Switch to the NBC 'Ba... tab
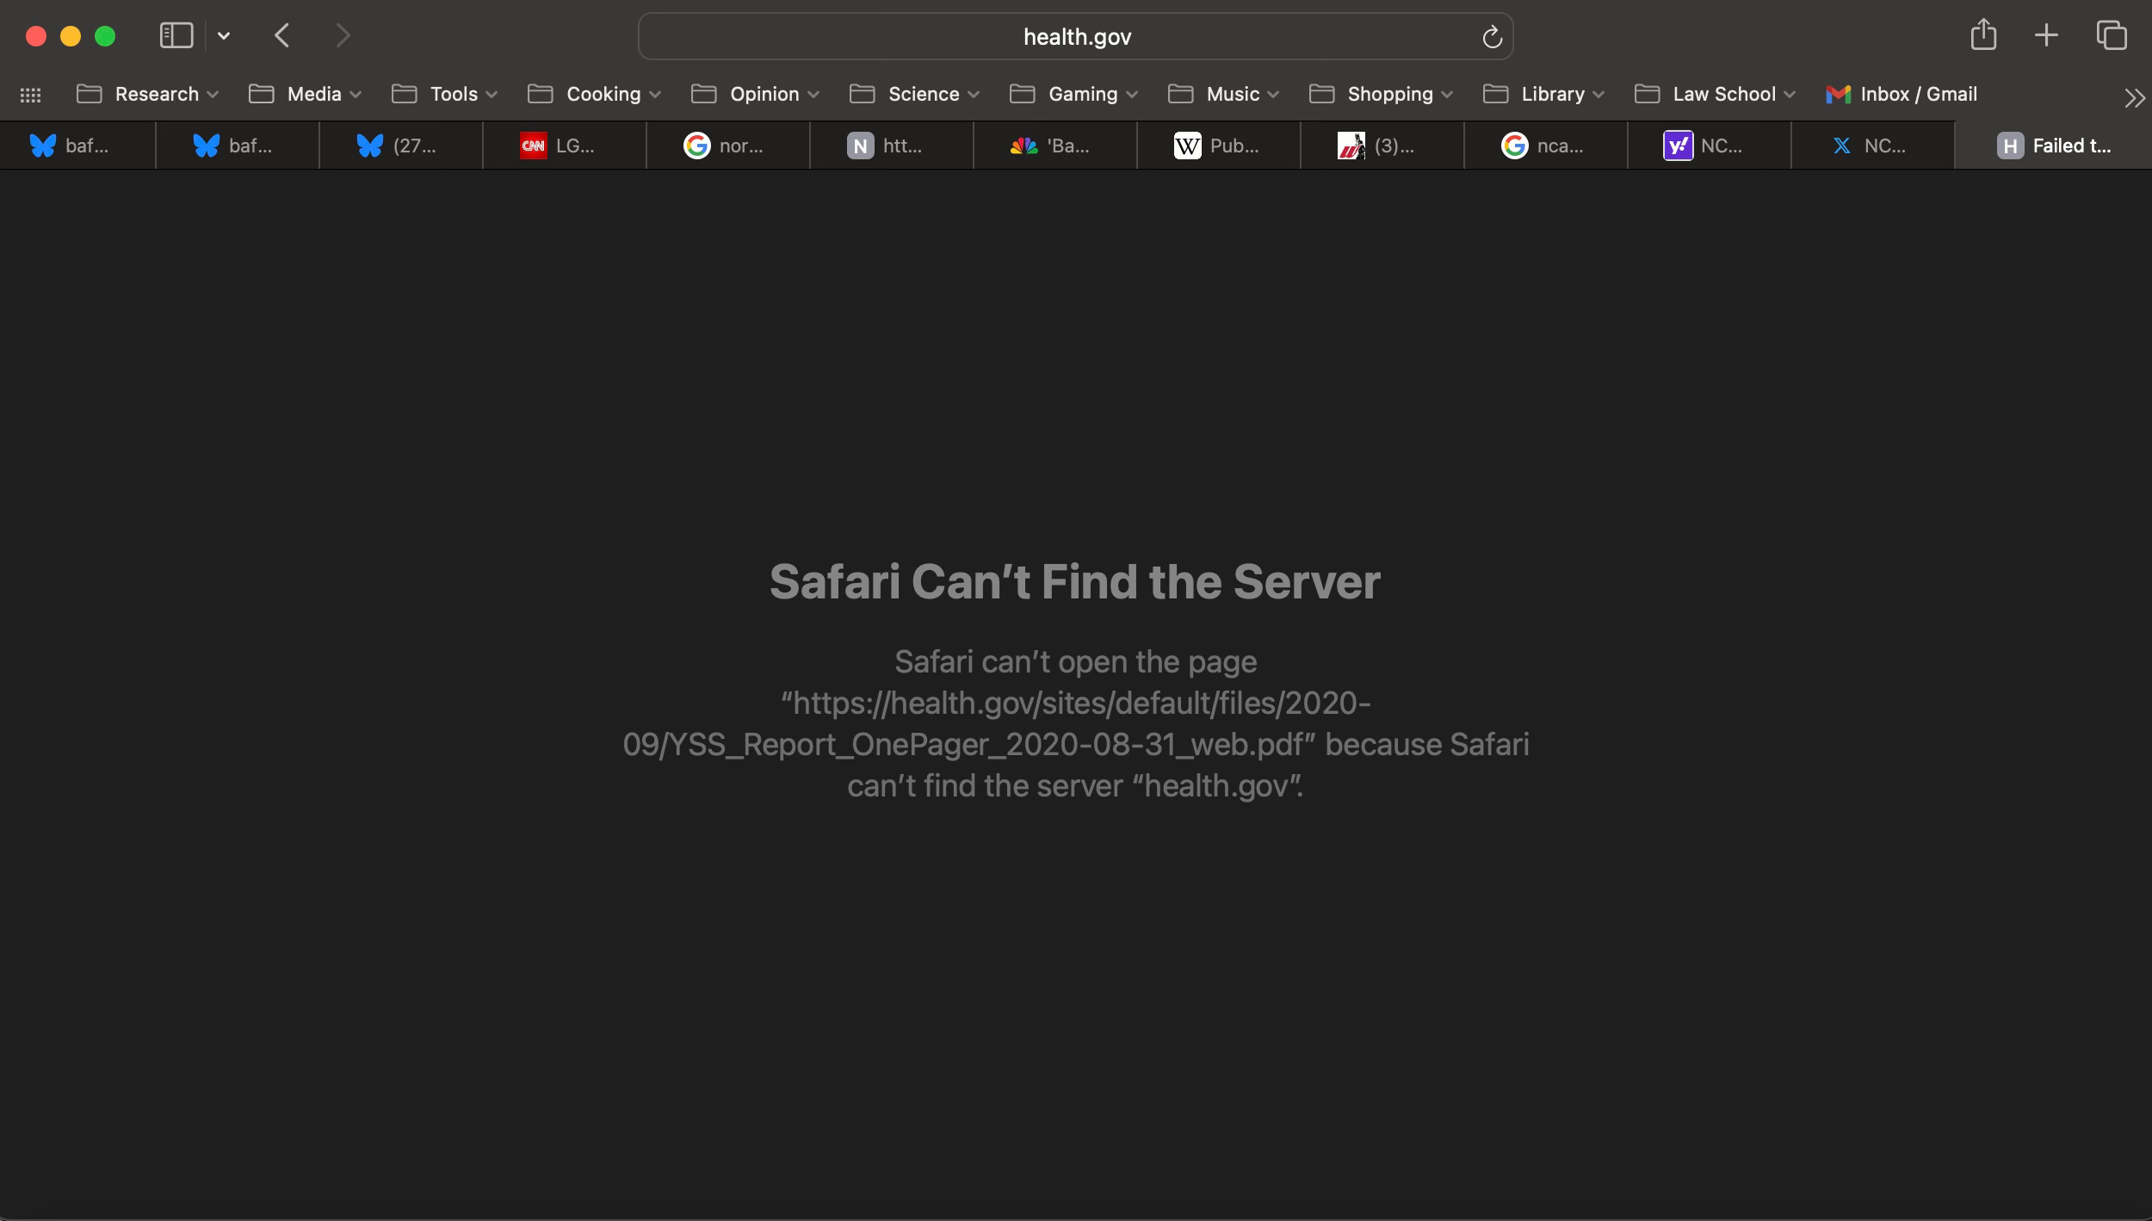The height and width of the screenshot is (1221, 2152). 1054,146
